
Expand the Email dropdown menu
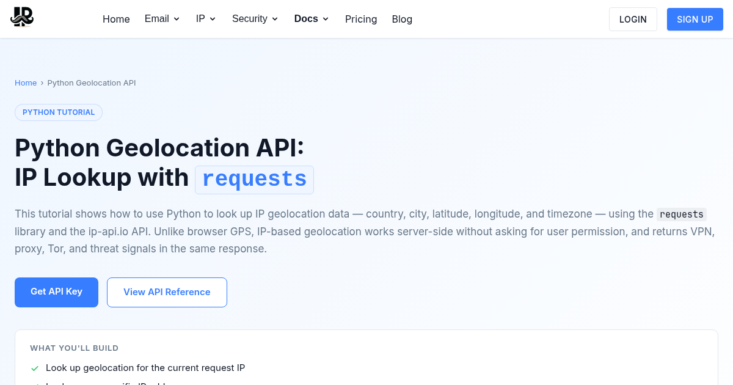coord(162,19)
